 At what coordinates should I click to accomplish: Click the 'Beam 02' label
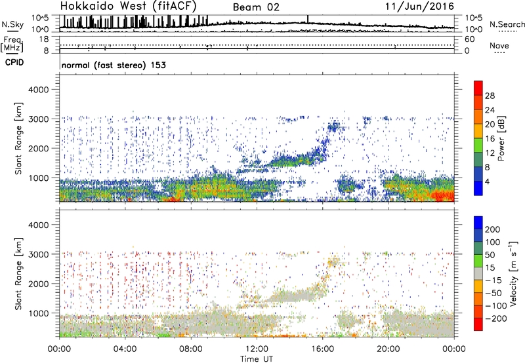click(256, 7)
